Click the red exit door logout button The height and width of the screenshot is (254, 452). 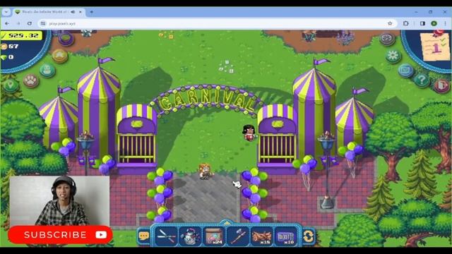coord(441,85)
